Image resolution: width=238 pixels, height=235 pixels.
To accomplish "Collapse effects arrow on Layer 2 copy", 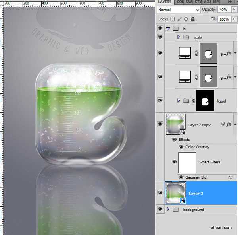I will (235, 124).
